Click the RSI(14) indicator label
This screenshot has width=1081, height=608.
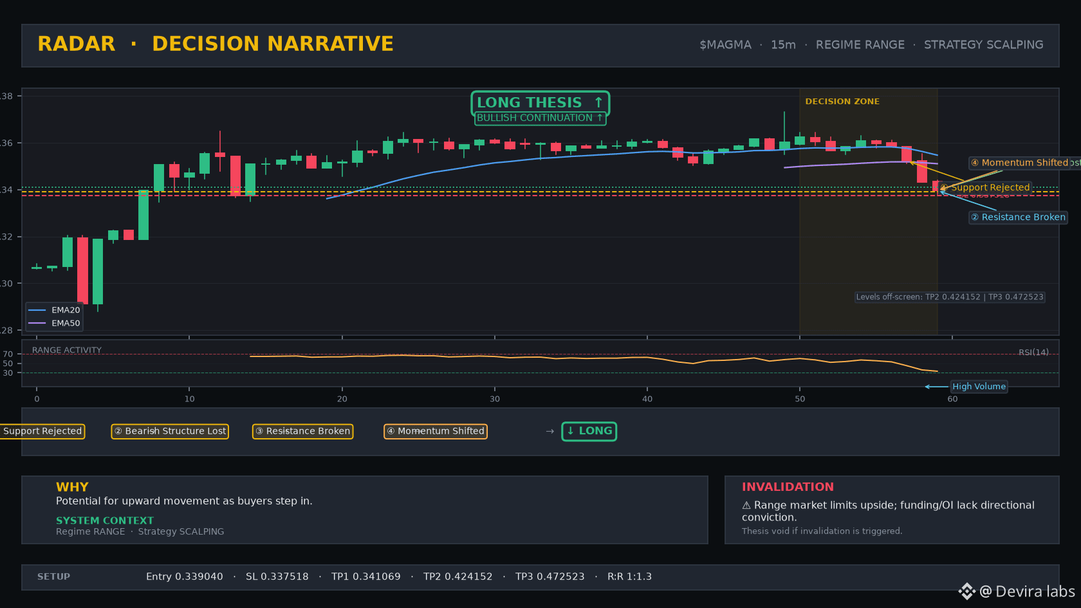tap(1033, 352)
